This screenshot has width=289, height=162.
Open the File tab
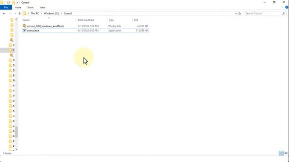[6, 7]
